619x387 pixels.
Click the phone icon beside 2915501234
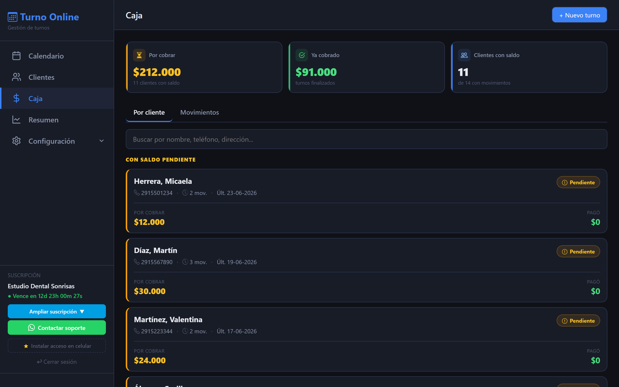[137, 193]
